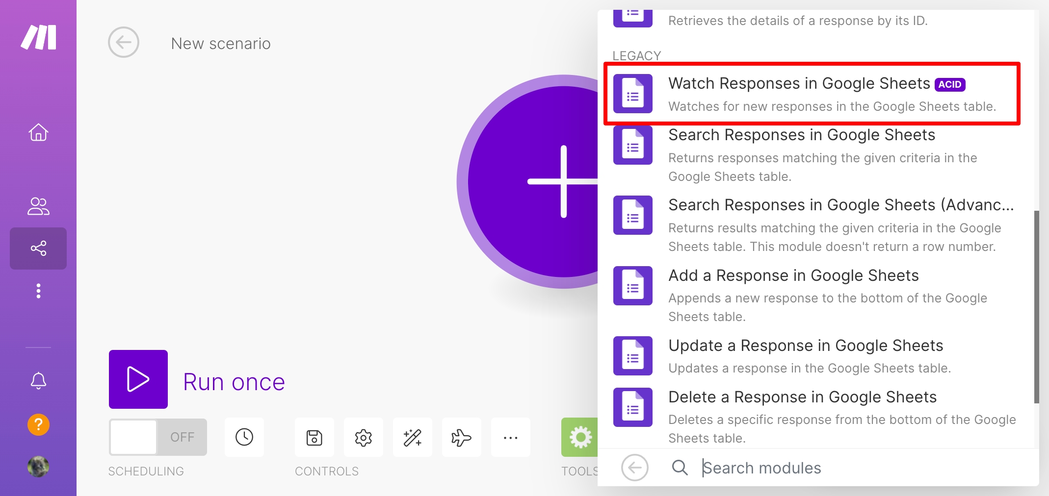The height and width of the screenshot is (496, 1049).
Task: Open the Scenarios share icon
Action: [x=38, y=248]
